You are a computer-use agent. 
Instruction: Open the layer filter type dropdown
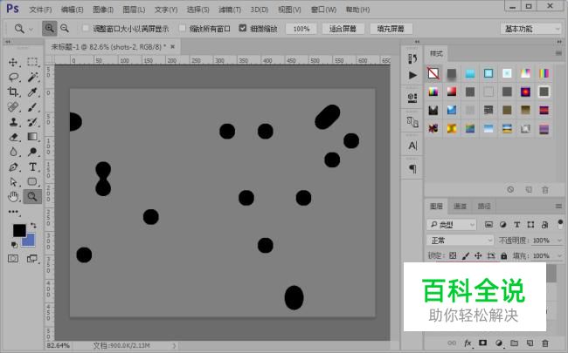coord(452,225)
